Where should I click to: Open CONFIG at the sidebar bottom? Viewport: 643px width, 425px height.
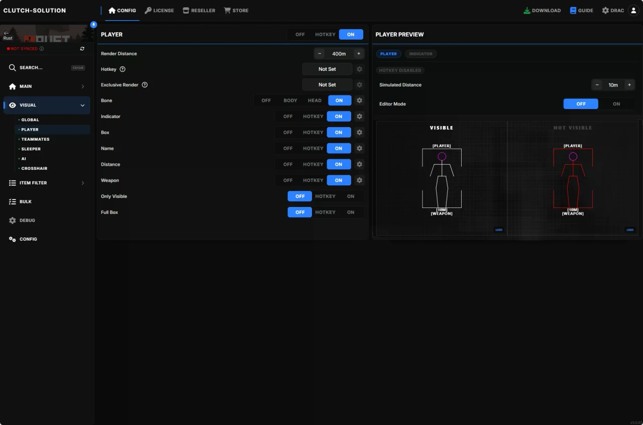[x=47, y=239]
